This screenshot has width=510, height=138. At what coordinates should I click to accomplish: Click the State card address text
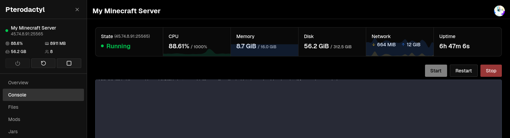coord(132,36)
